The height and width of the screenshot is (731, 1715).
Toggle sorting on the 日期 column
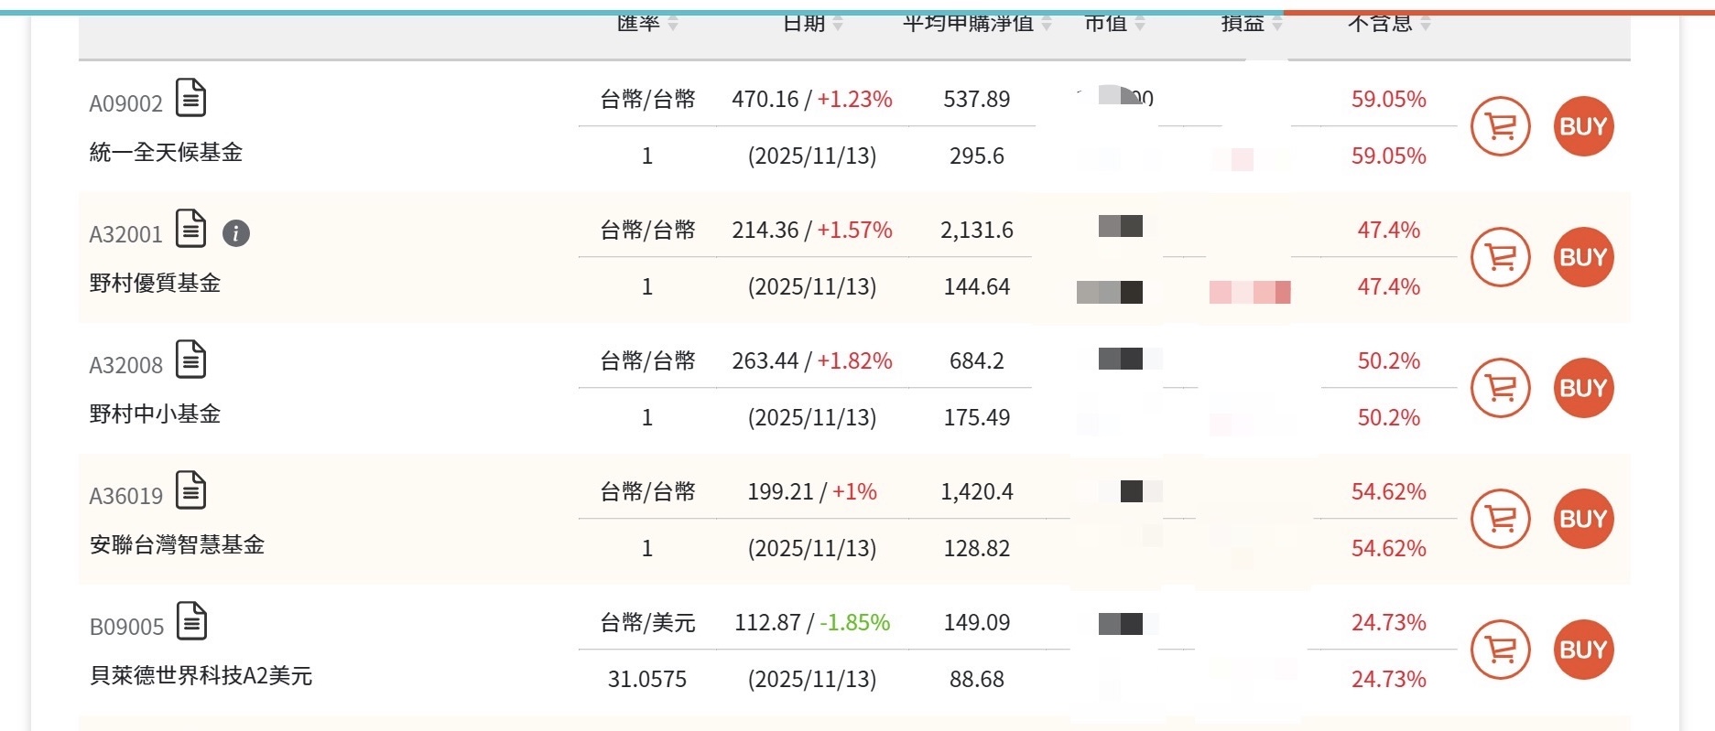coord(839,25)
